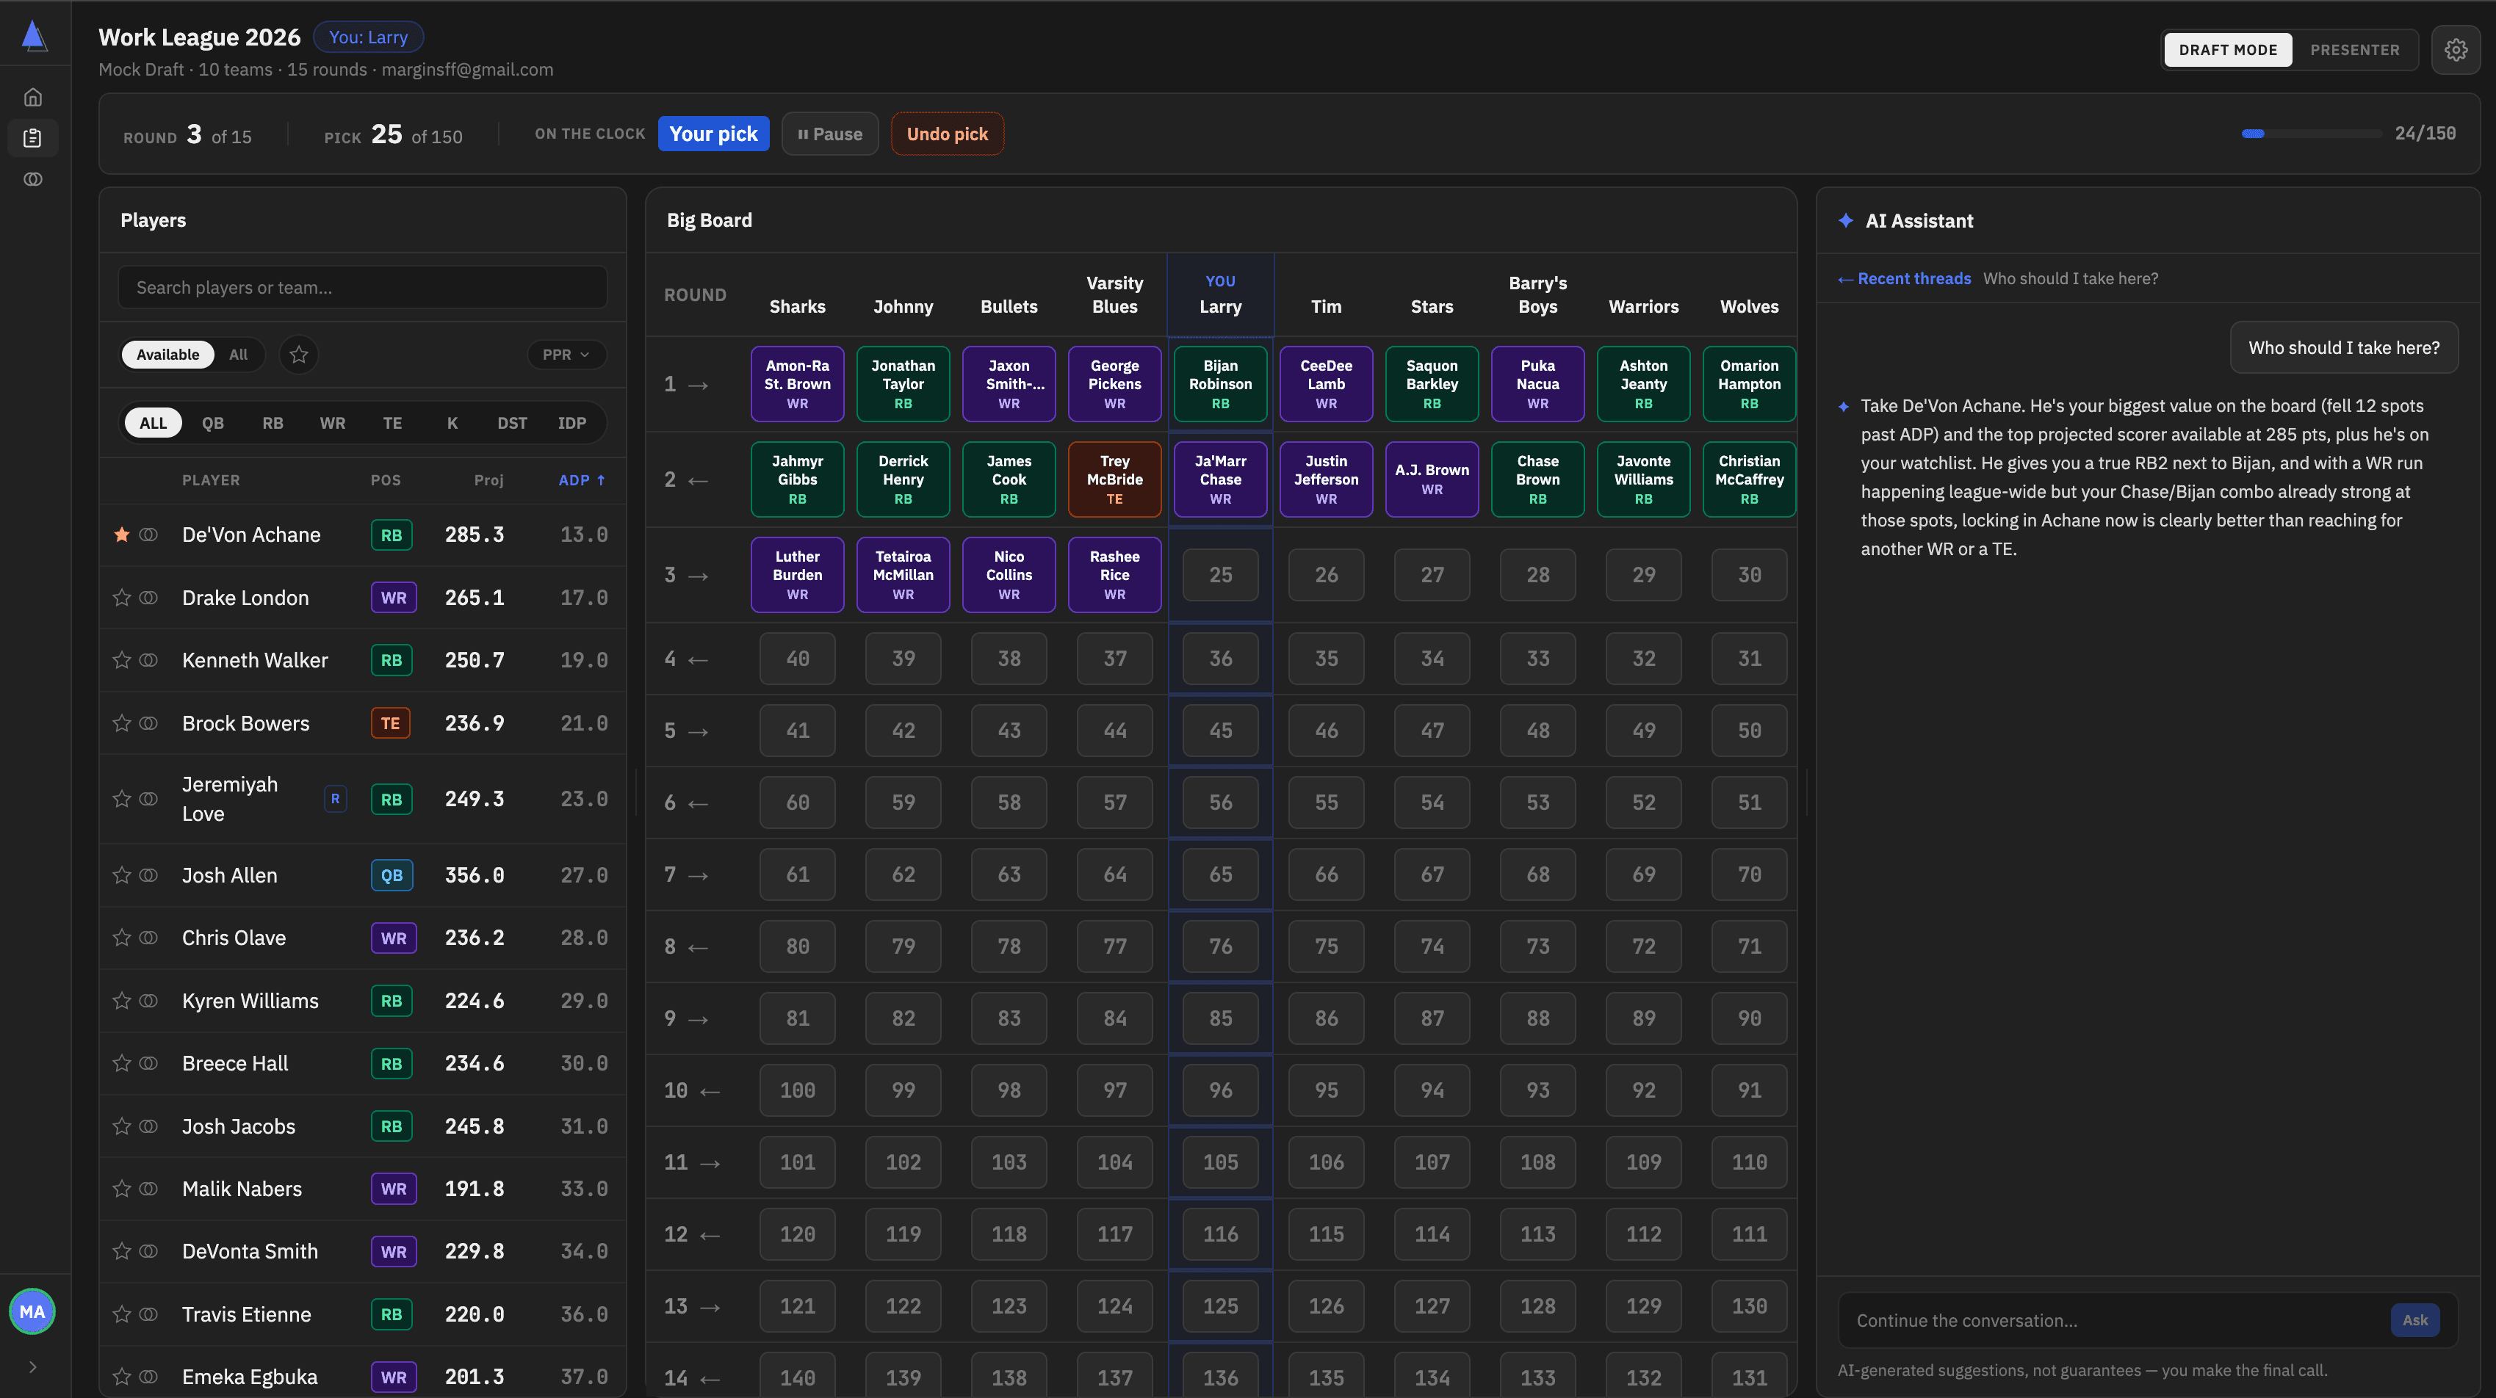Click the circles icon next to Malik Nabers

148,1189
